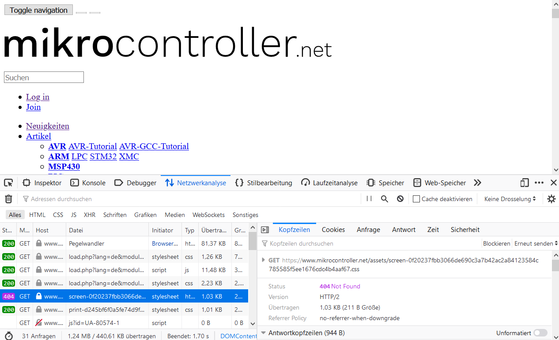
Task: Select the Alles filter
Action: 15,215
